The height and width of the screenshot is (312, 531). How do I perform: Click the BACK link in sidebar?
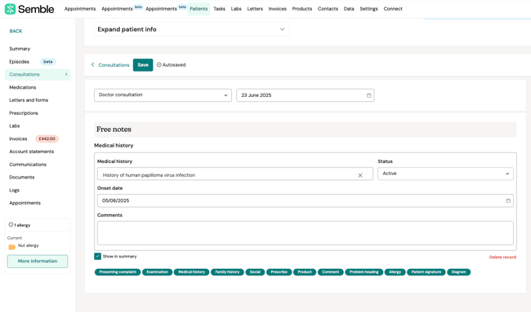coord(16,31)
